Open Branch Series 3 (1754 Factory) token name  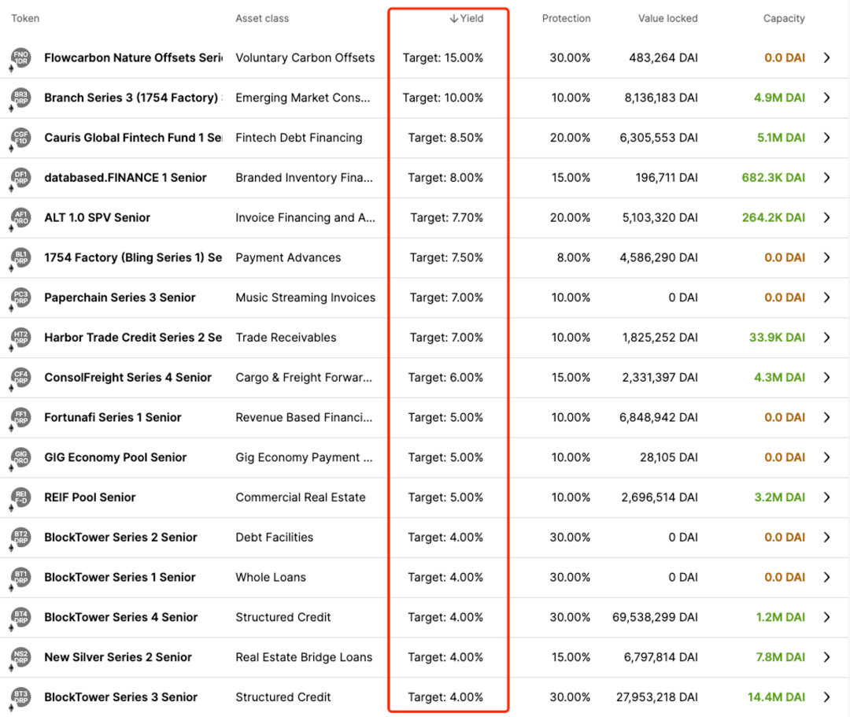pyautogui.click(x=133, y=98)
